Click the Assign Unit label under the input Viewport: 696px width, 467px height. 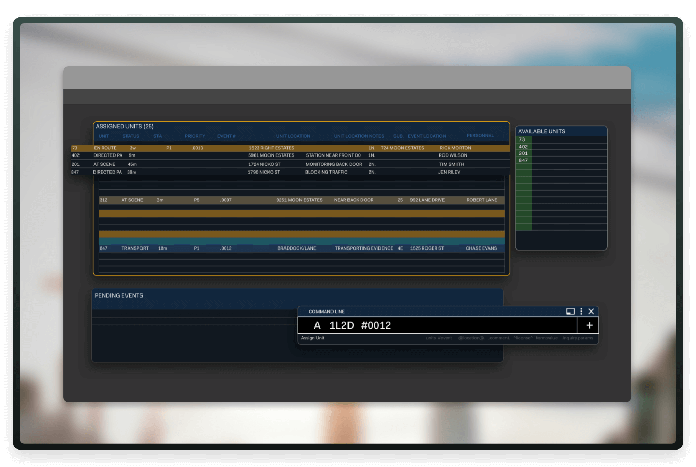(312, 337)
